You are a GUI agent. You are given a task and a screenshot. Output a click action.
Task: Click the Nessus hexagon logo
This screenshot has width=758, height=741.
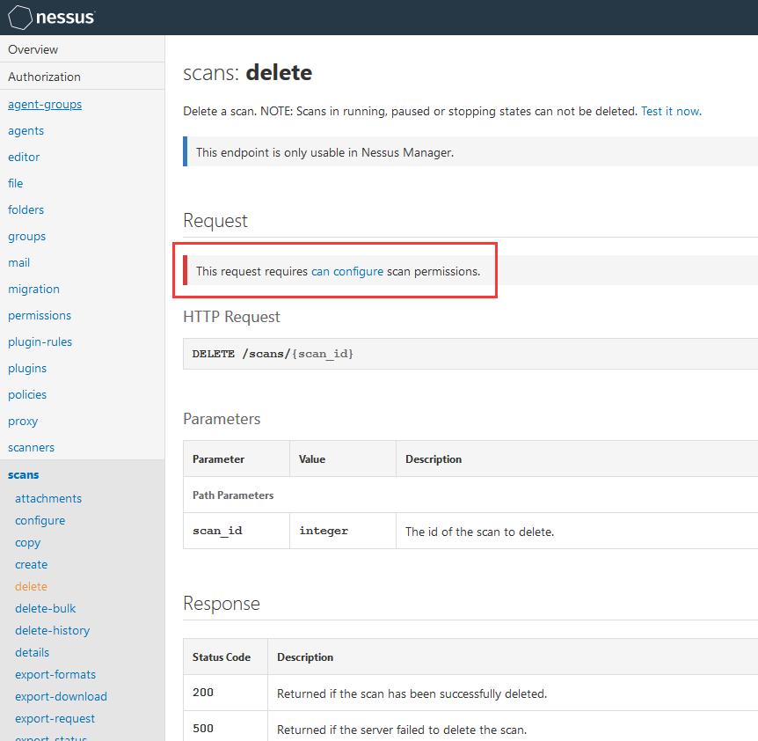tap(20, 17)
